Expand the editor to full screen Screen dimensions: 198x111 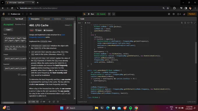pos(195,23)
